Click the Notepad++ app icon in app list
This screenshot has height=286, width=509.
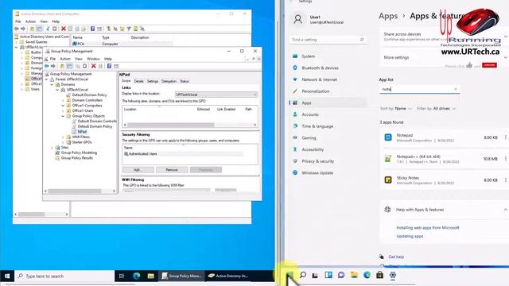click(x=388, y=159)
